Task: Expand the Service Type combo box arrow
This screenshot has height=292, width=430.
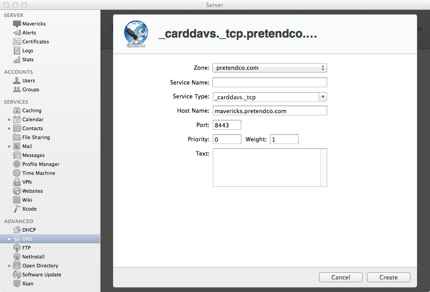Action: pyautogui.click(x=323, y=97)
